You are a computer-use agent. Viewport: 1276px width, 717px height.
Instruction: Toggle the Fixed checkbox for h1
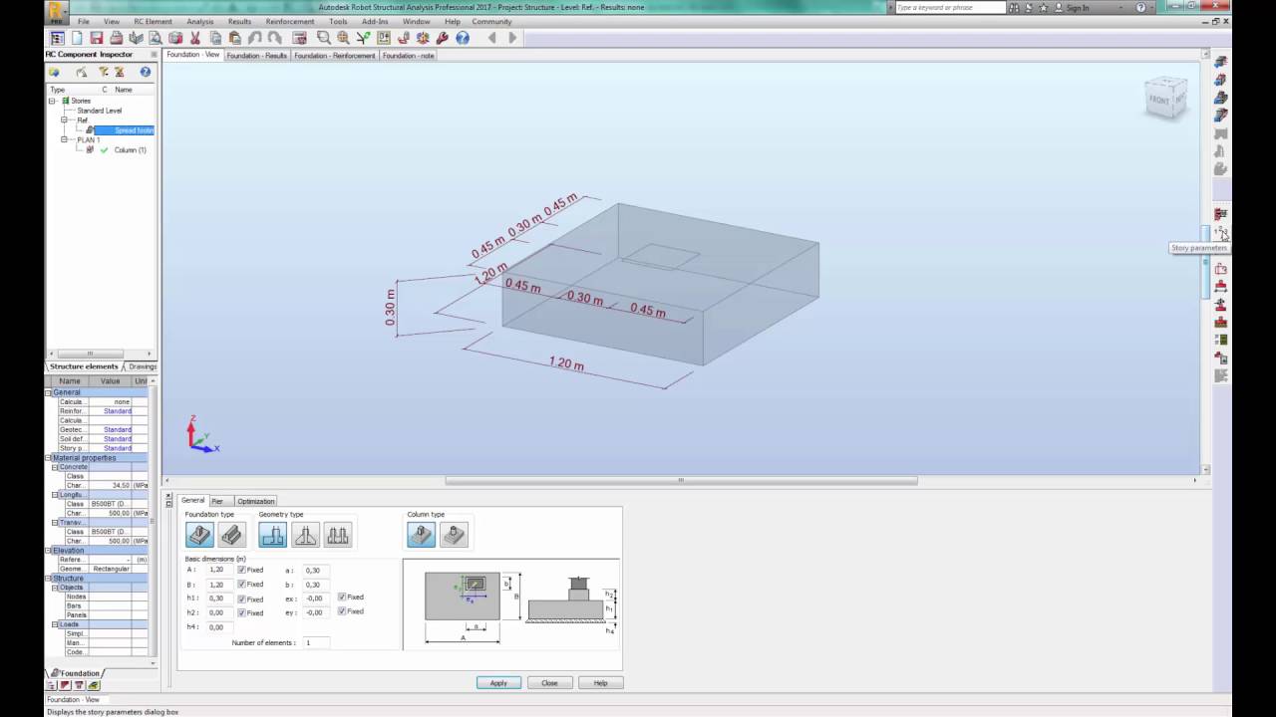(x=241, y=598)
